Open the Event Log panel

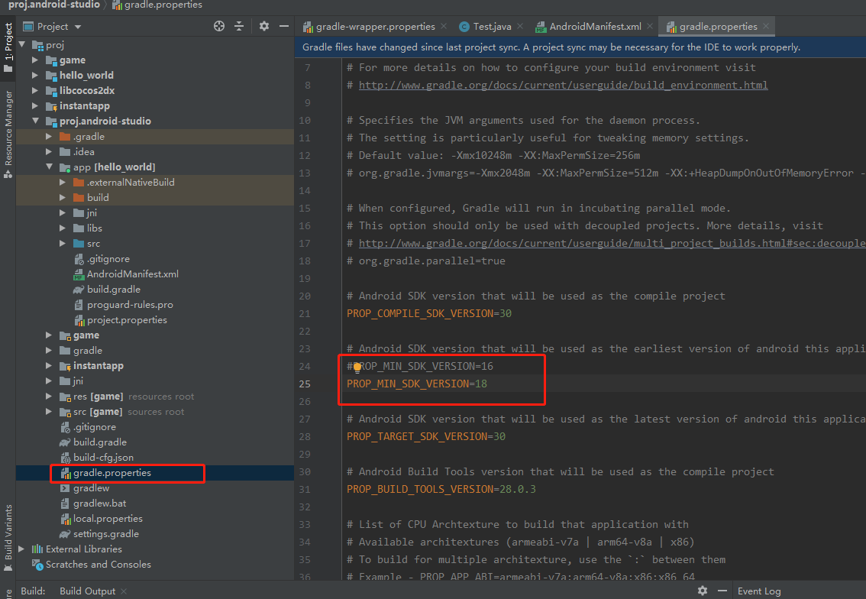(x=759, y=591)
